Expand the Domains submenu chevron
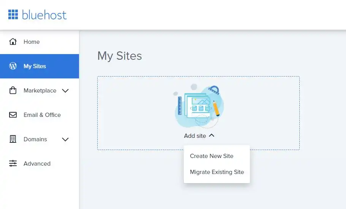 point(65,139)
